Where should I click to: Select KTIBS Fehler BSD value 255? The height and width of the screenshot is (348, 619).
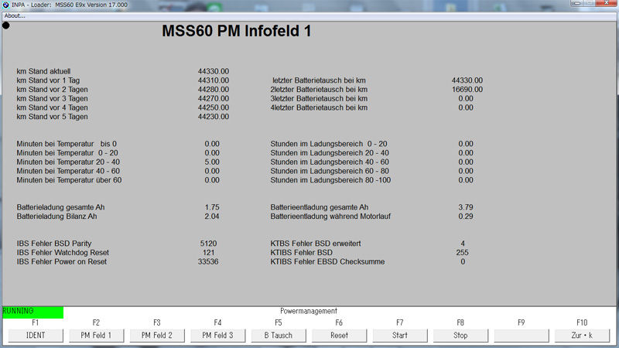pos(462,253)
